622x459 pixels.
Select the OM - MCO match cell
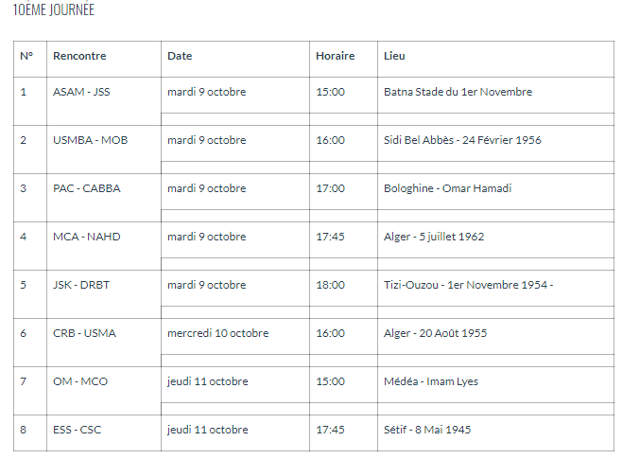[x=80, y=381]
